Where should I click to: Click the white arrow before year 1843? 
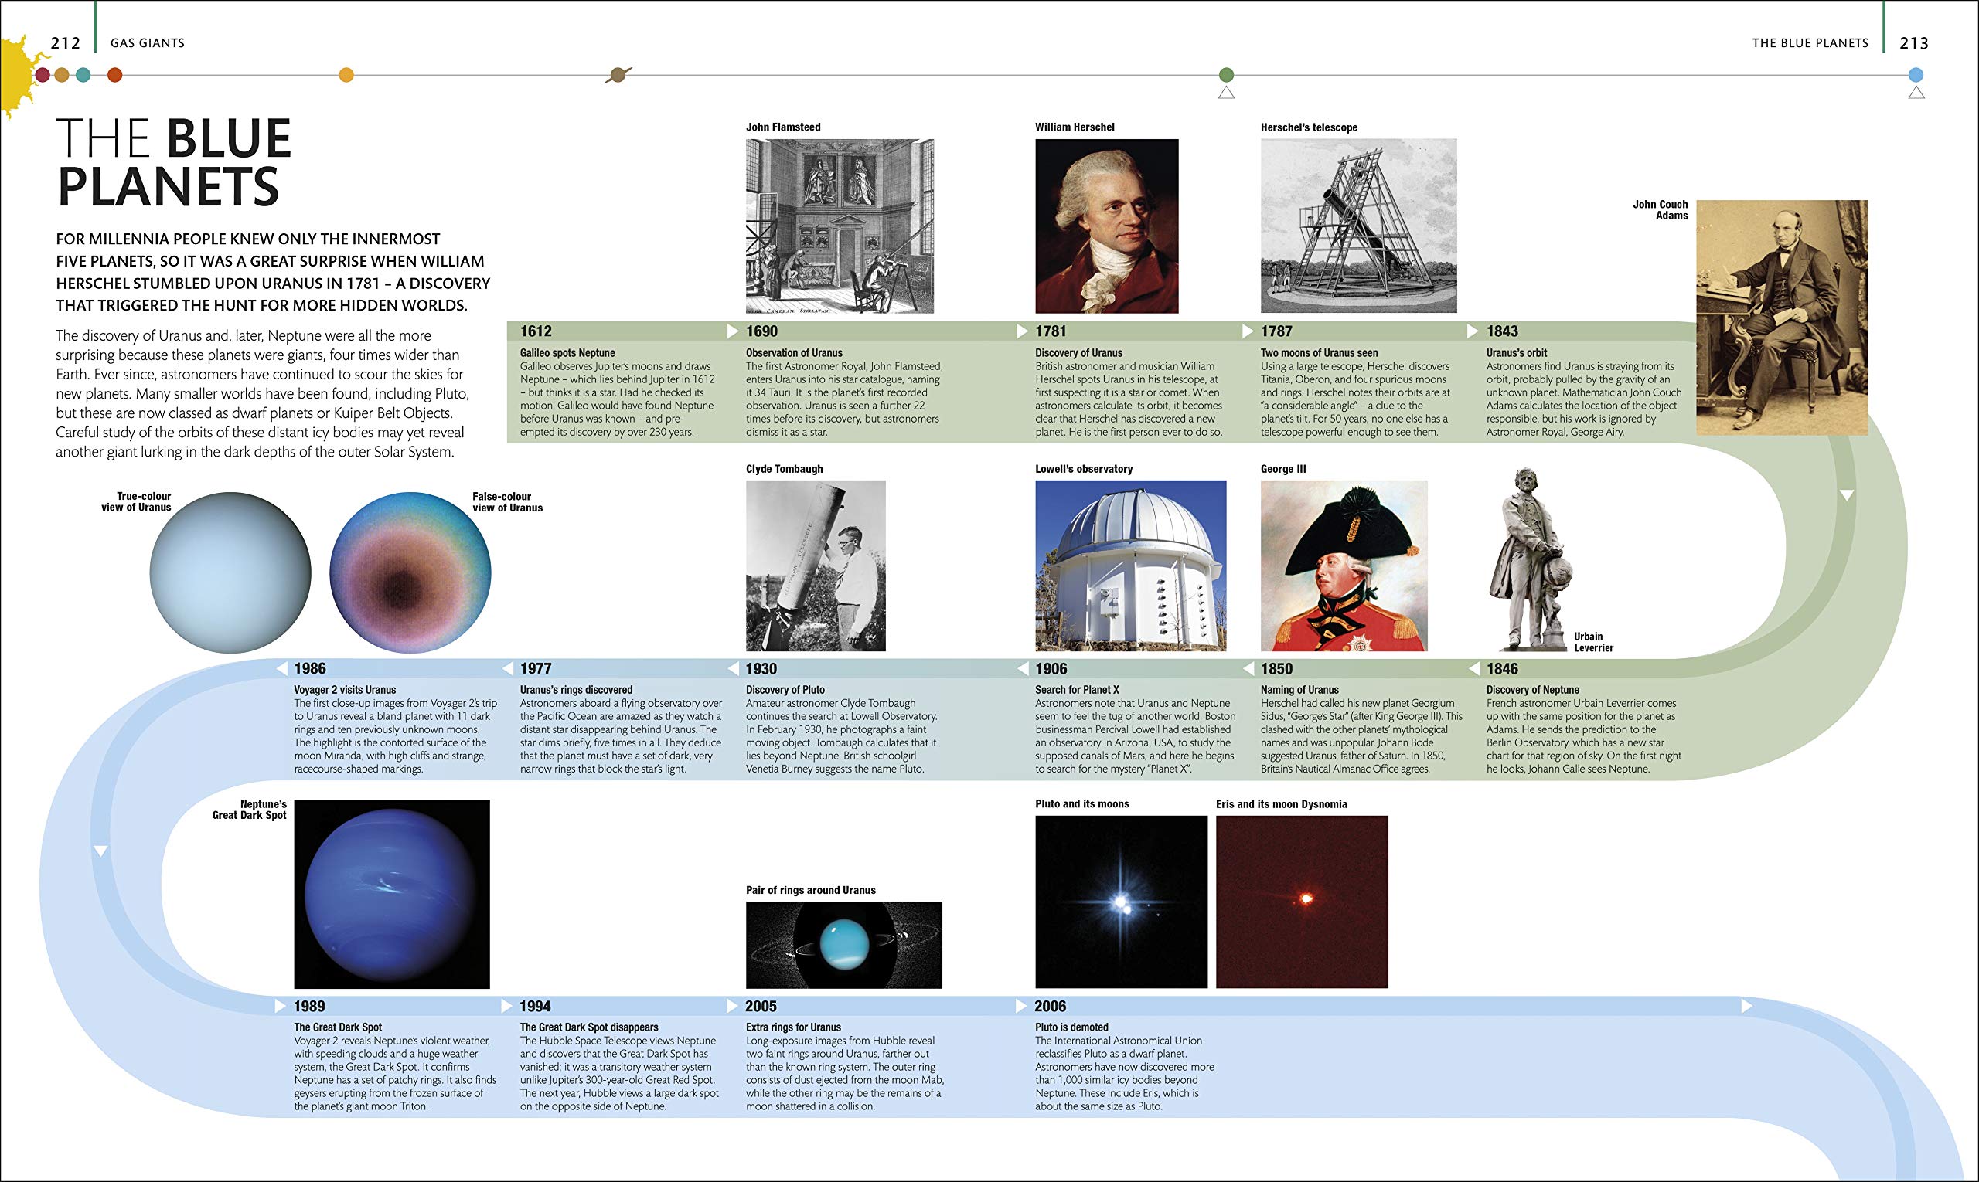point(1473,331)
